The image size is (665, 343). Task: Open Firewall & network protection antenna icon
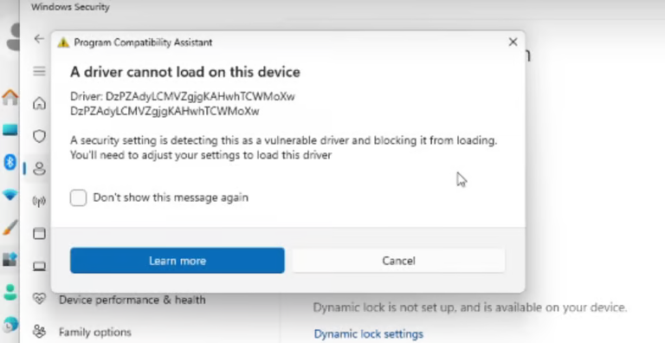pos(40,201)
